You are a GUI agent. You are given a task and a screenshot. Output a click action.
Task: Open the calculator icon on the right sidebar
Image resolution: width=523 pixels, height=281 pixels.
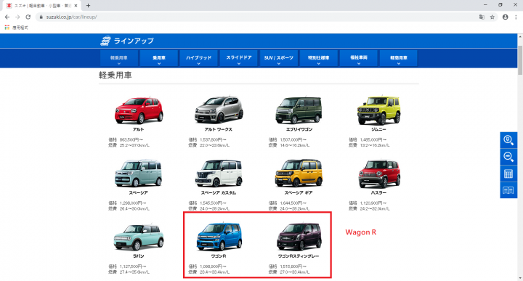coord(508,174)
